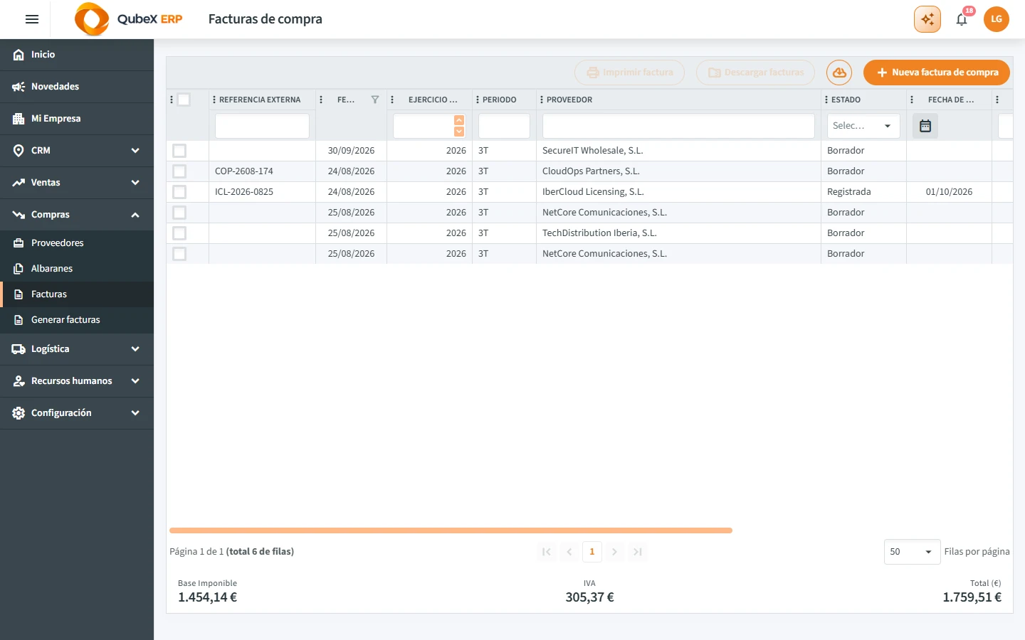Expand the Logística sidebar section
1025x640 pixels.
coord(77,349)
